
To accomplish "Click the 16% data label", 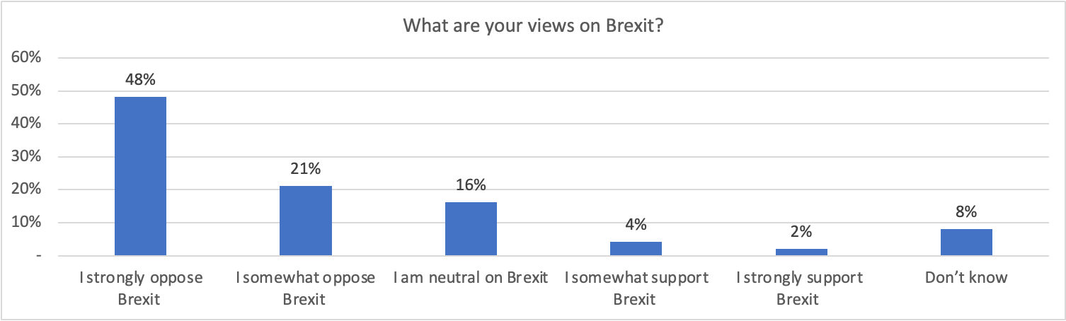I will pos(471,185).
